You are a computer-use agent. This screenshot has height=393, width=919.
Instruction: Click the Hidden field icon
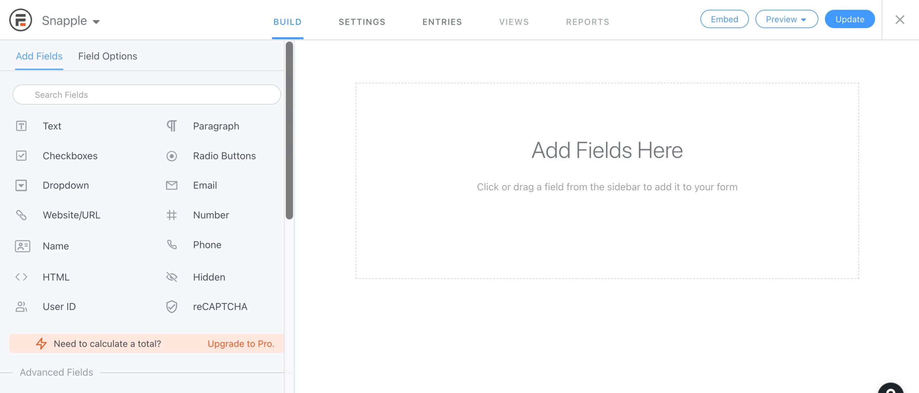172,277
